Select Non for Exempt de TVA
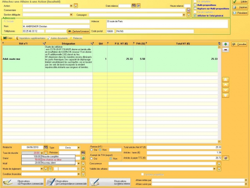This screenshot has height=188, width=250. click(111, 159)
